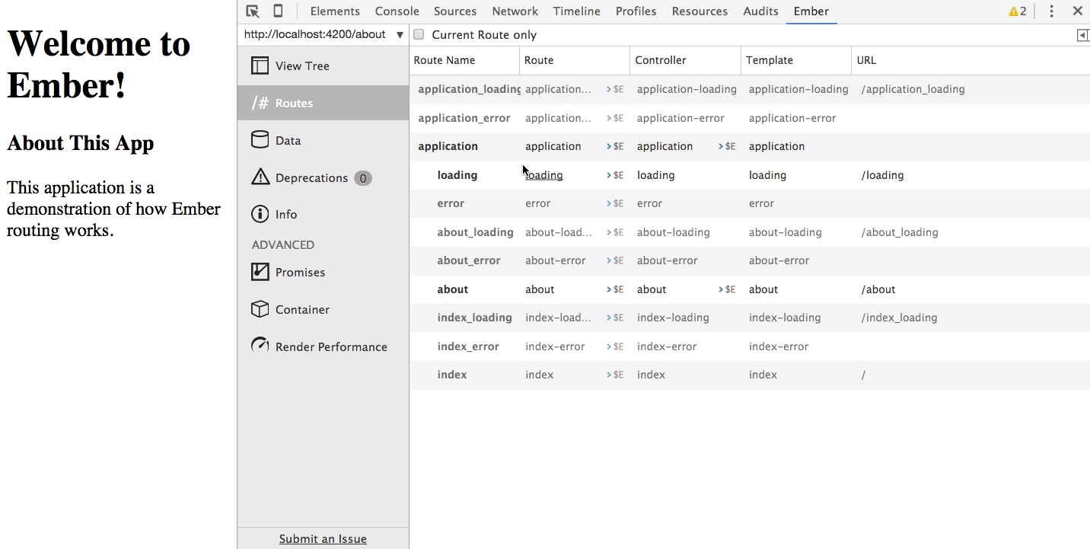The image size is (1090, 549).
Task: Switch to the Console tab
Action: point(397,11)
